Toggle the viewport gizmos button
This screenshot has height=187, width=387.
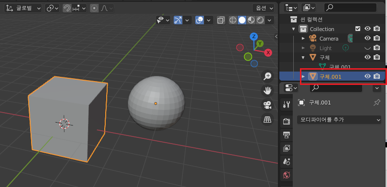tap(178, 20)
